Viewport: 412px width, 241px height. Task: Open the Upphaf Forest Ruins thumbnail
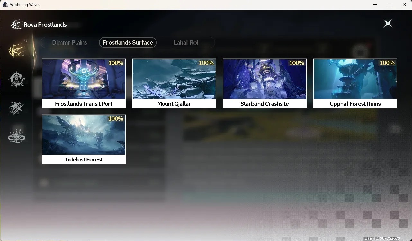[x=355, y=79]
